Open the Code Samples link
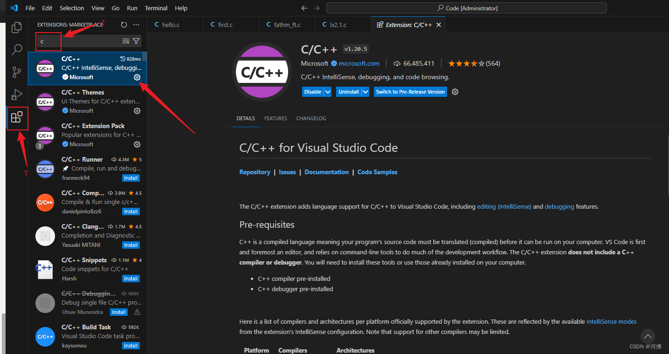This screenshot has height=354, width=669. (377, 172)
